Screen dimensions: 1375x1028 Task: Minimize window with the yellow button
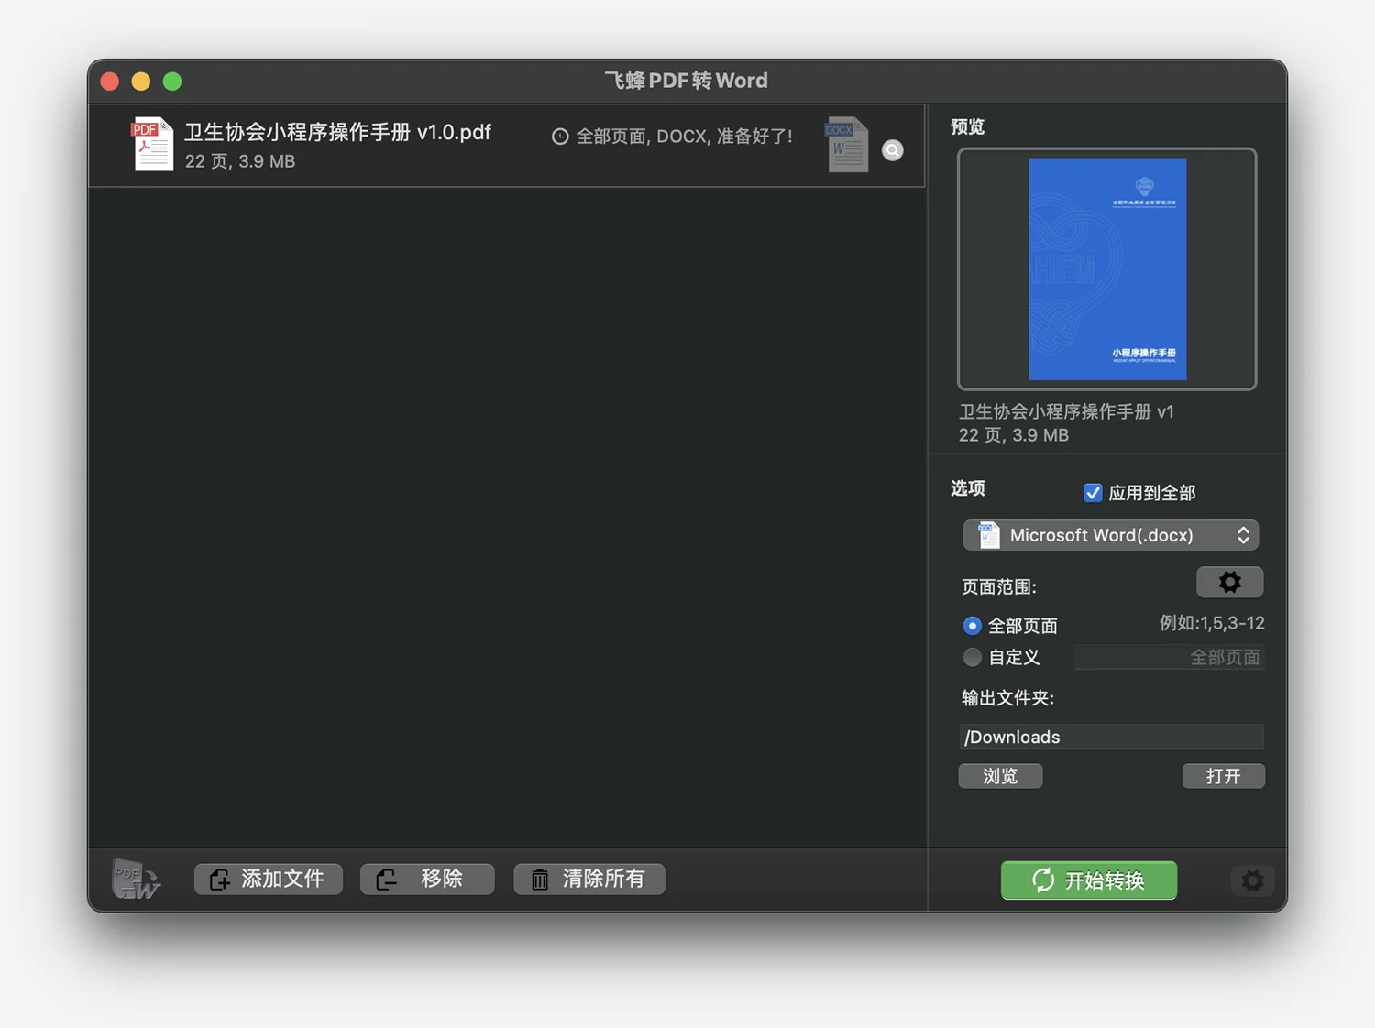click(141, 82)
